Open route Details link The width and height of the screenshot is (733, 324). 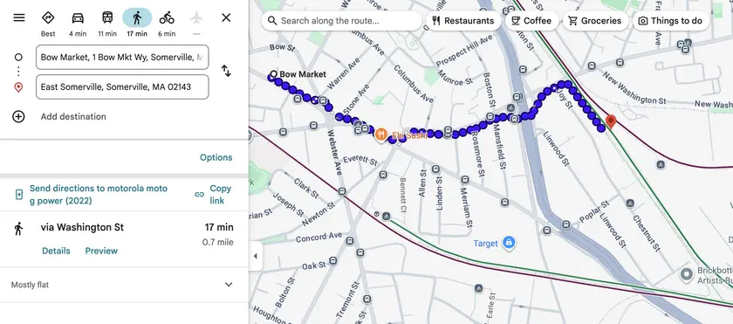56,251
